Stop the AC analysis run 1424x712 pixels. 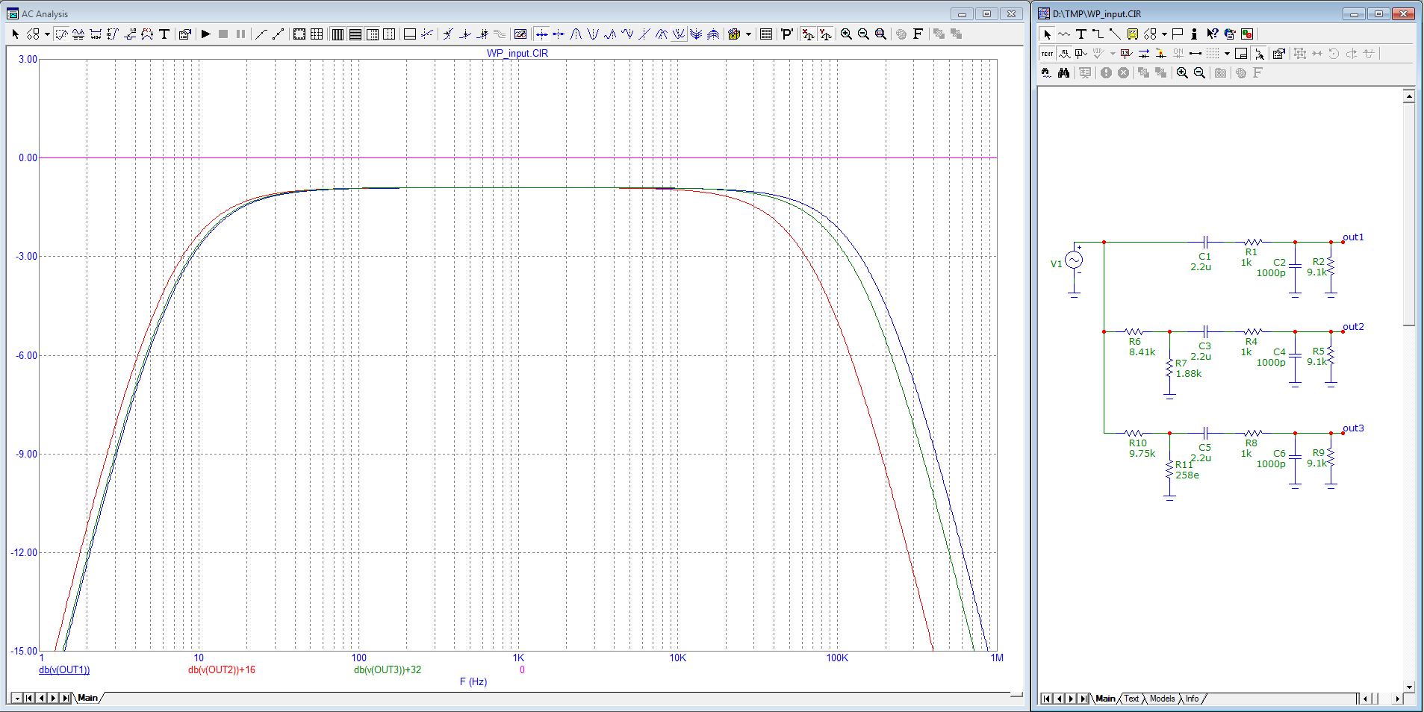pyautogui.click(x=223, y=34)
